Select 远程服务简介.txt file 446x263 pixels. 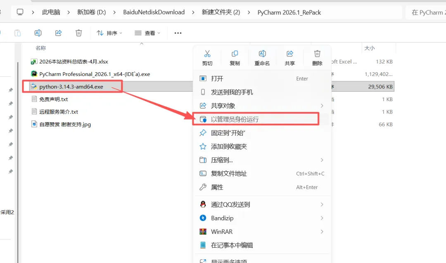pos(59,112)
